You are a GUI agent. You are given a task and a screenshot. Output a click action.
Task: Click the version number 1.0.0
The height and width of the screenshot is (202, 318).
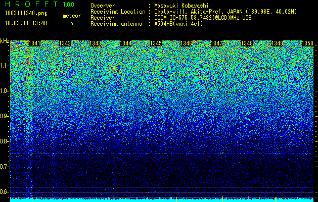click(x=69, y=5)
